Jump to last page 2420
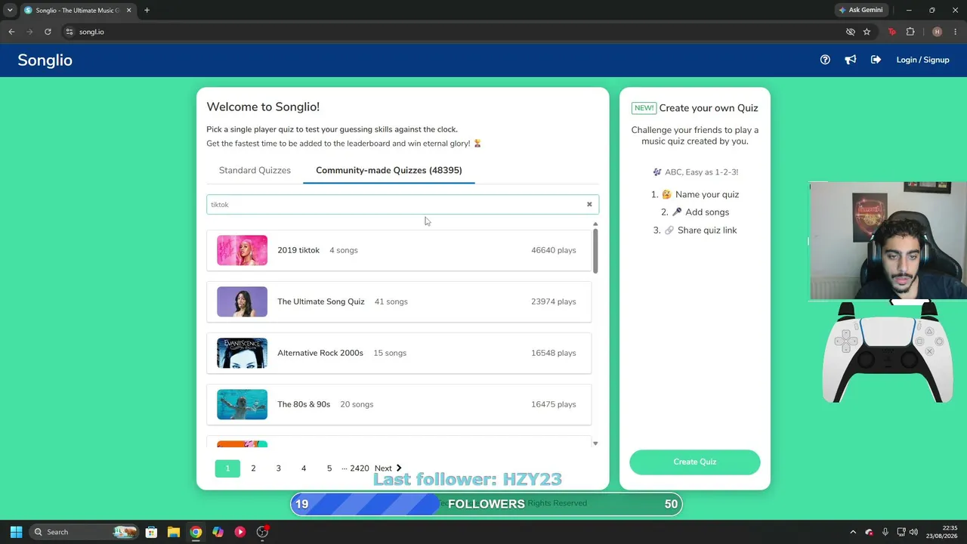Screen dimensions: 967x544 pos(360,468)
